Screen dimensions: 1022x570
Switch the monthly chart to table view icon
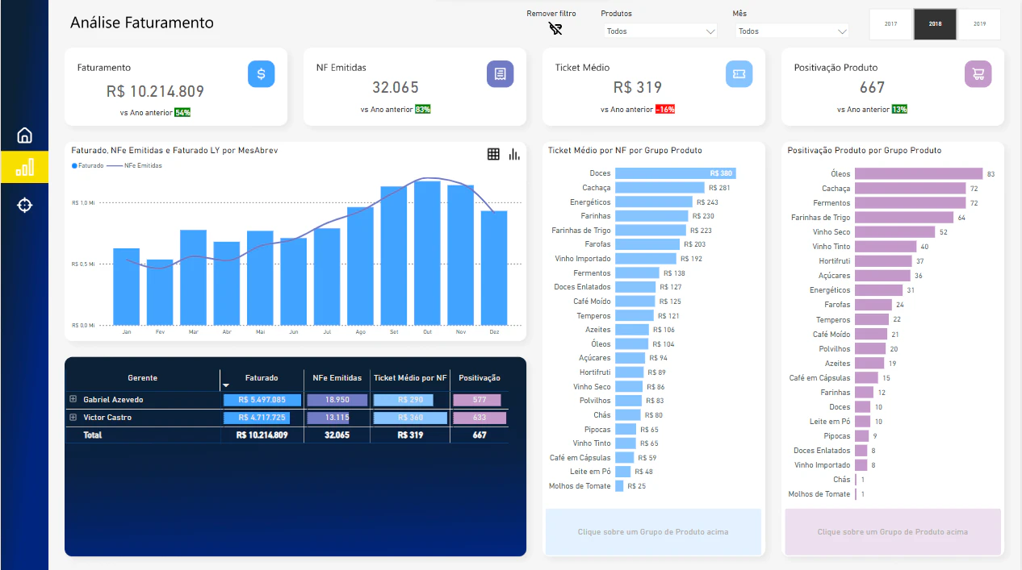493,154
